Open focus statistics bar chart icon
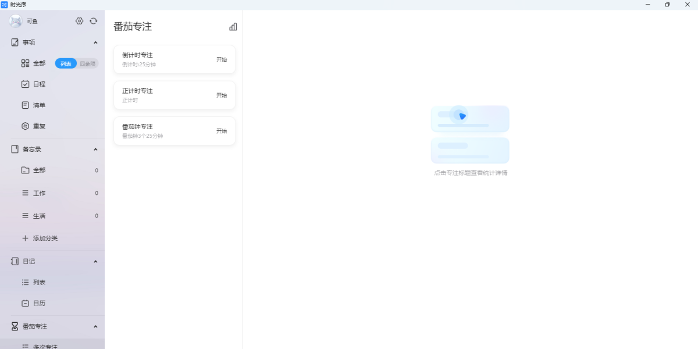 (233, 27)
